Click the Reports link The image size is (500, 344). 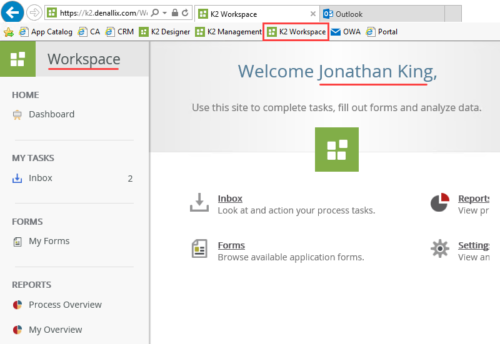[x=474, y=199]
